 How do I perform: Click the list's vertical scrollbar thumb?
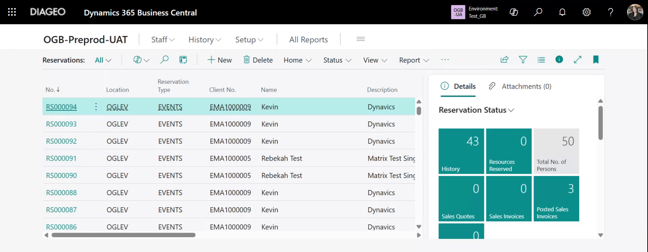(x=419, y=111)
